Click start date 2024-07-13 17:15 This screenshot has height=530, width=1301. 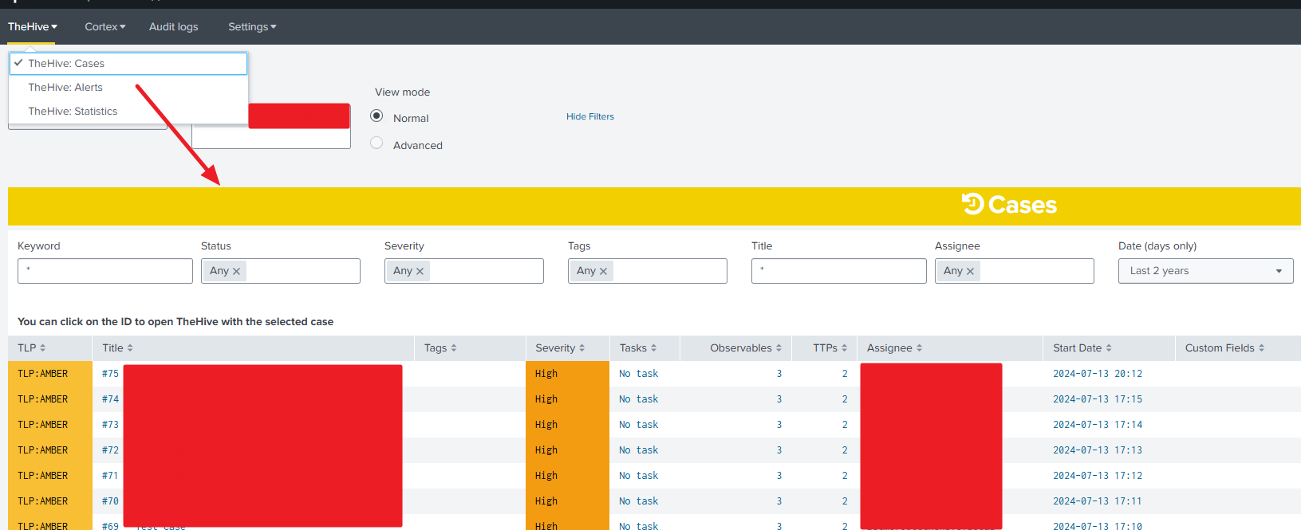coord(1098,399)
